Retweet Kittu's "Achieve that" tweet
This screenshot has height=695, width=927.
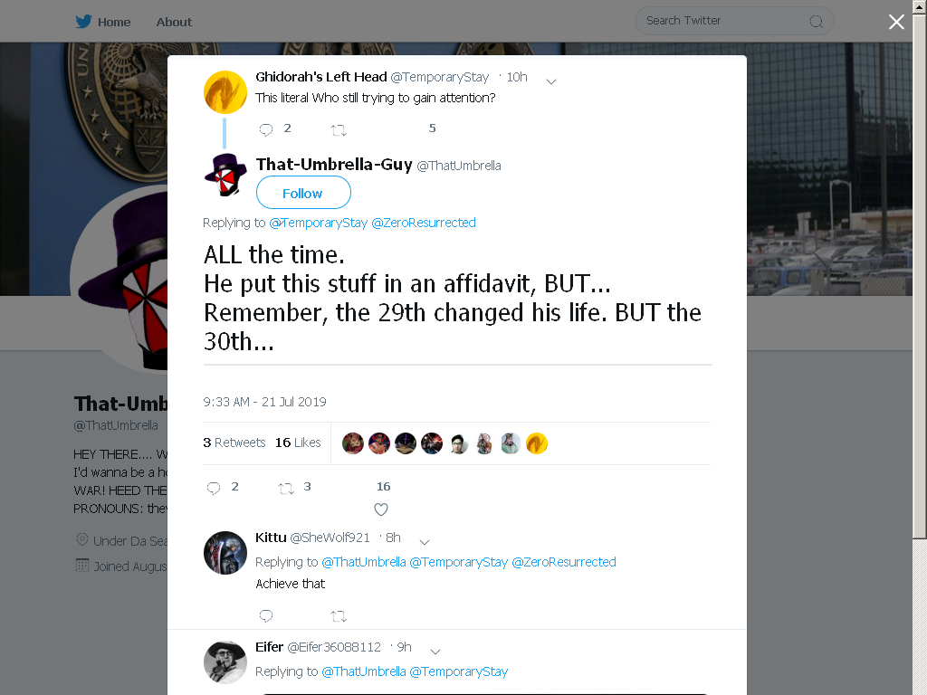(339, 616)
